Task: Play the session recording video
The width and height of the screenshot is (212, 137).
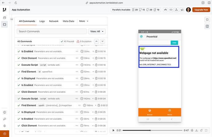Action: click(113, 130)
